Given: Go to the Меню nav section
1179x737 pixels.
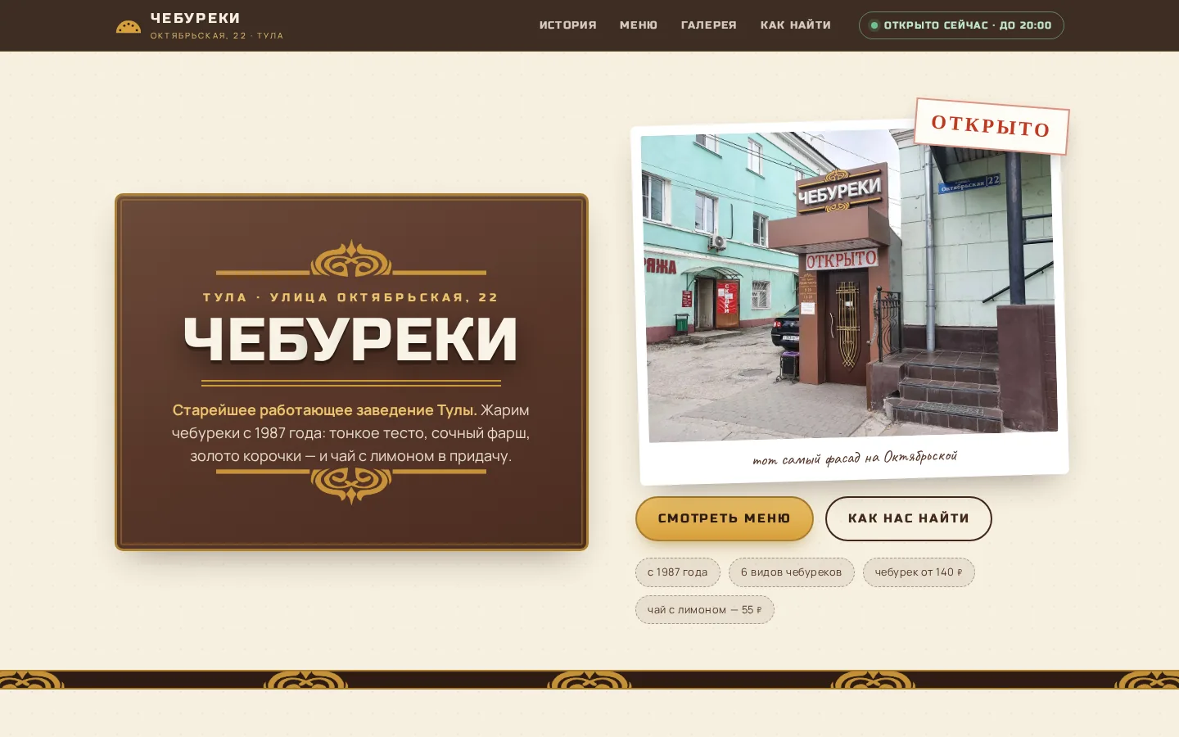Looking at the screenshot, I should tap(639, 25).
